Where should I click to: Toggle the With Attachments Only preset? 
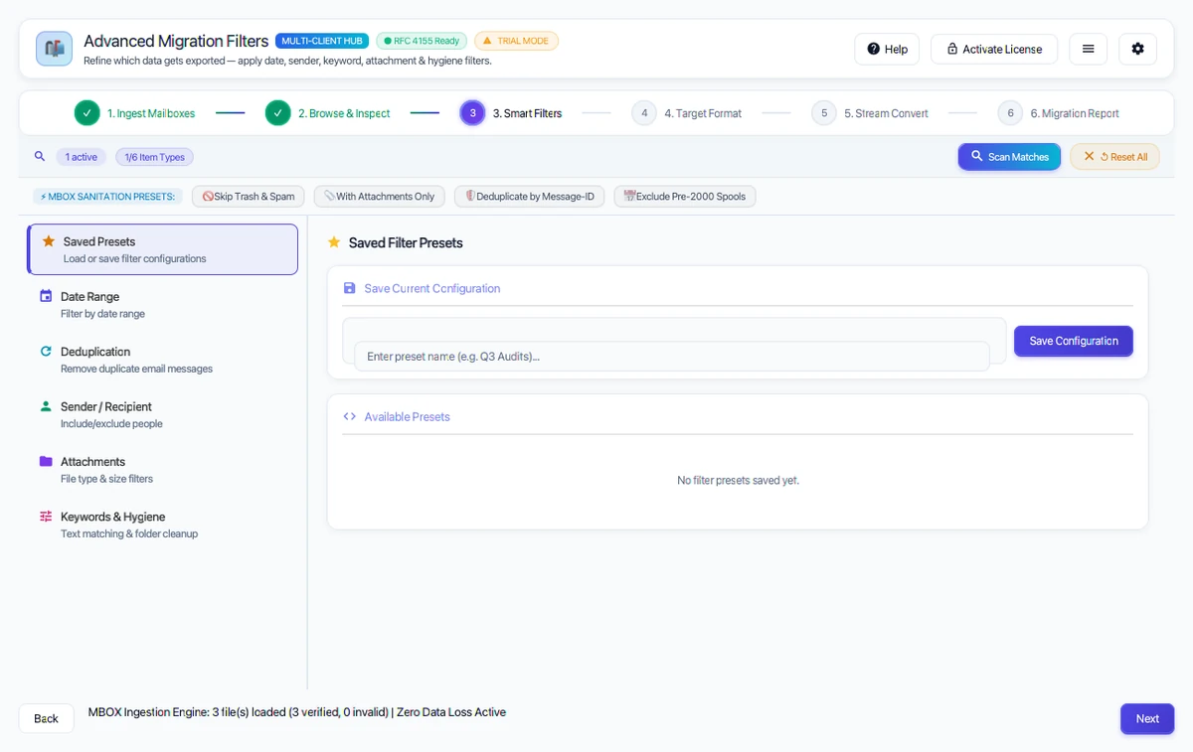(379, 197)
